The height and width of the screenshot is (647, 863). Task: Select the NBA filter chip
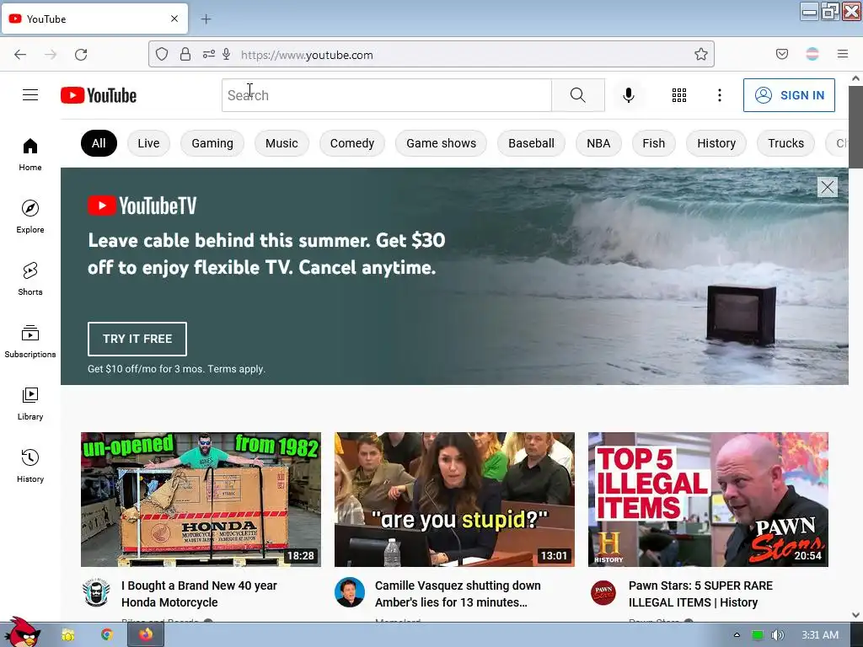coord(598,143)
